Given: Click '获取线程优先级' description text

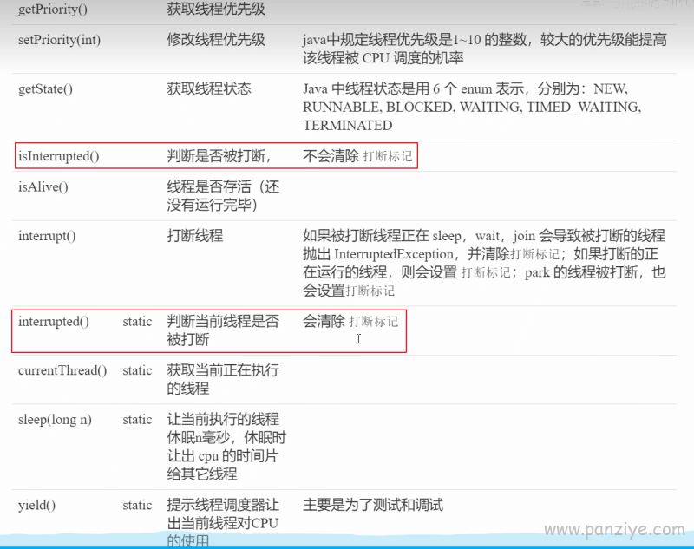Looking at the screenshot, I should click(x=215, y=9).
